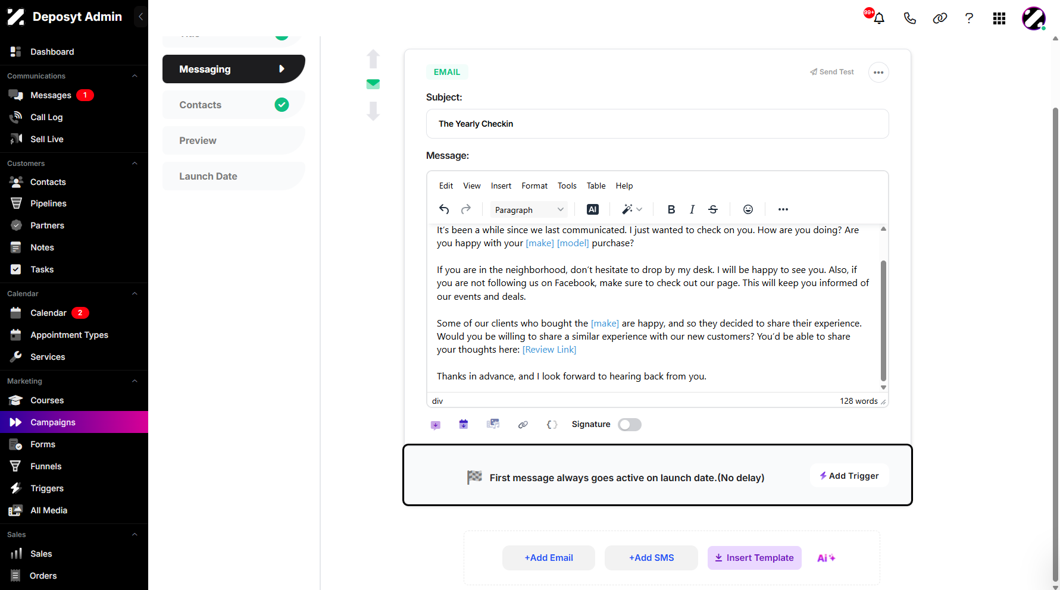Image resolution: width=1060 pixels, height=590 pixels.
Task: Open the Edit menu
Action: pyautogui.click(x=446, y=186)
